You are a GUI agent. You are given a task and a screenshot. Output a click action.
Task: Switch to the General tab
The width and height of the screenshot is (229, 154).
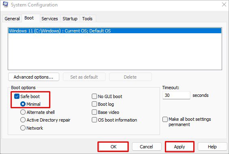coord(12,19)
